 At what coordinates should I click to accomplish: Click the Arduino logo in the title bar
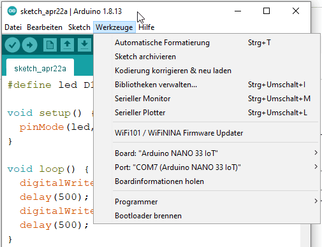pos(12,11)
